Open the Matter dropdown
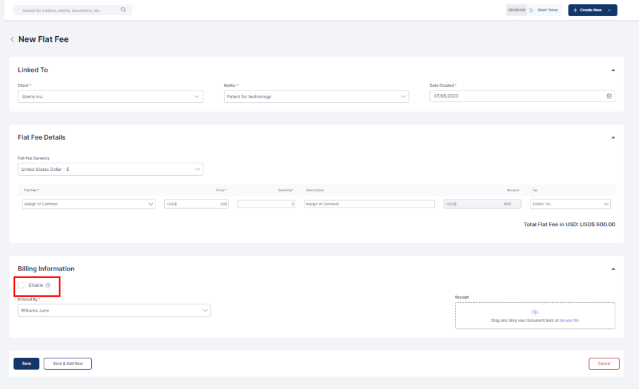Image resolution: width=639 pixels, height=389 pixels. [x=316, y=97]
